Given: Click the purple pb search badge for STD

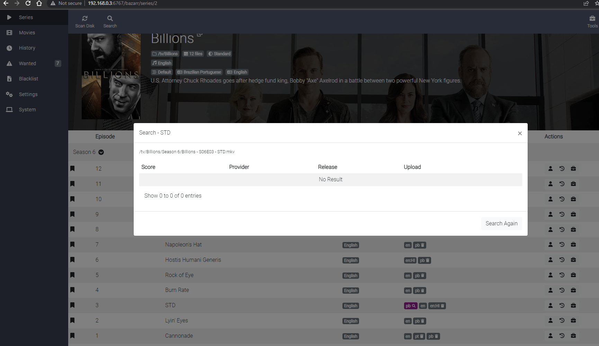Looking at the screenshot, I should [411, 306].
